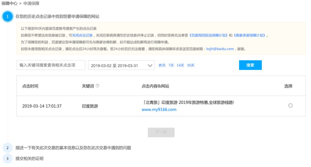Click the step 3 circle indicator
The height and width of the screenshot is (167, 311).
(7, 158)
